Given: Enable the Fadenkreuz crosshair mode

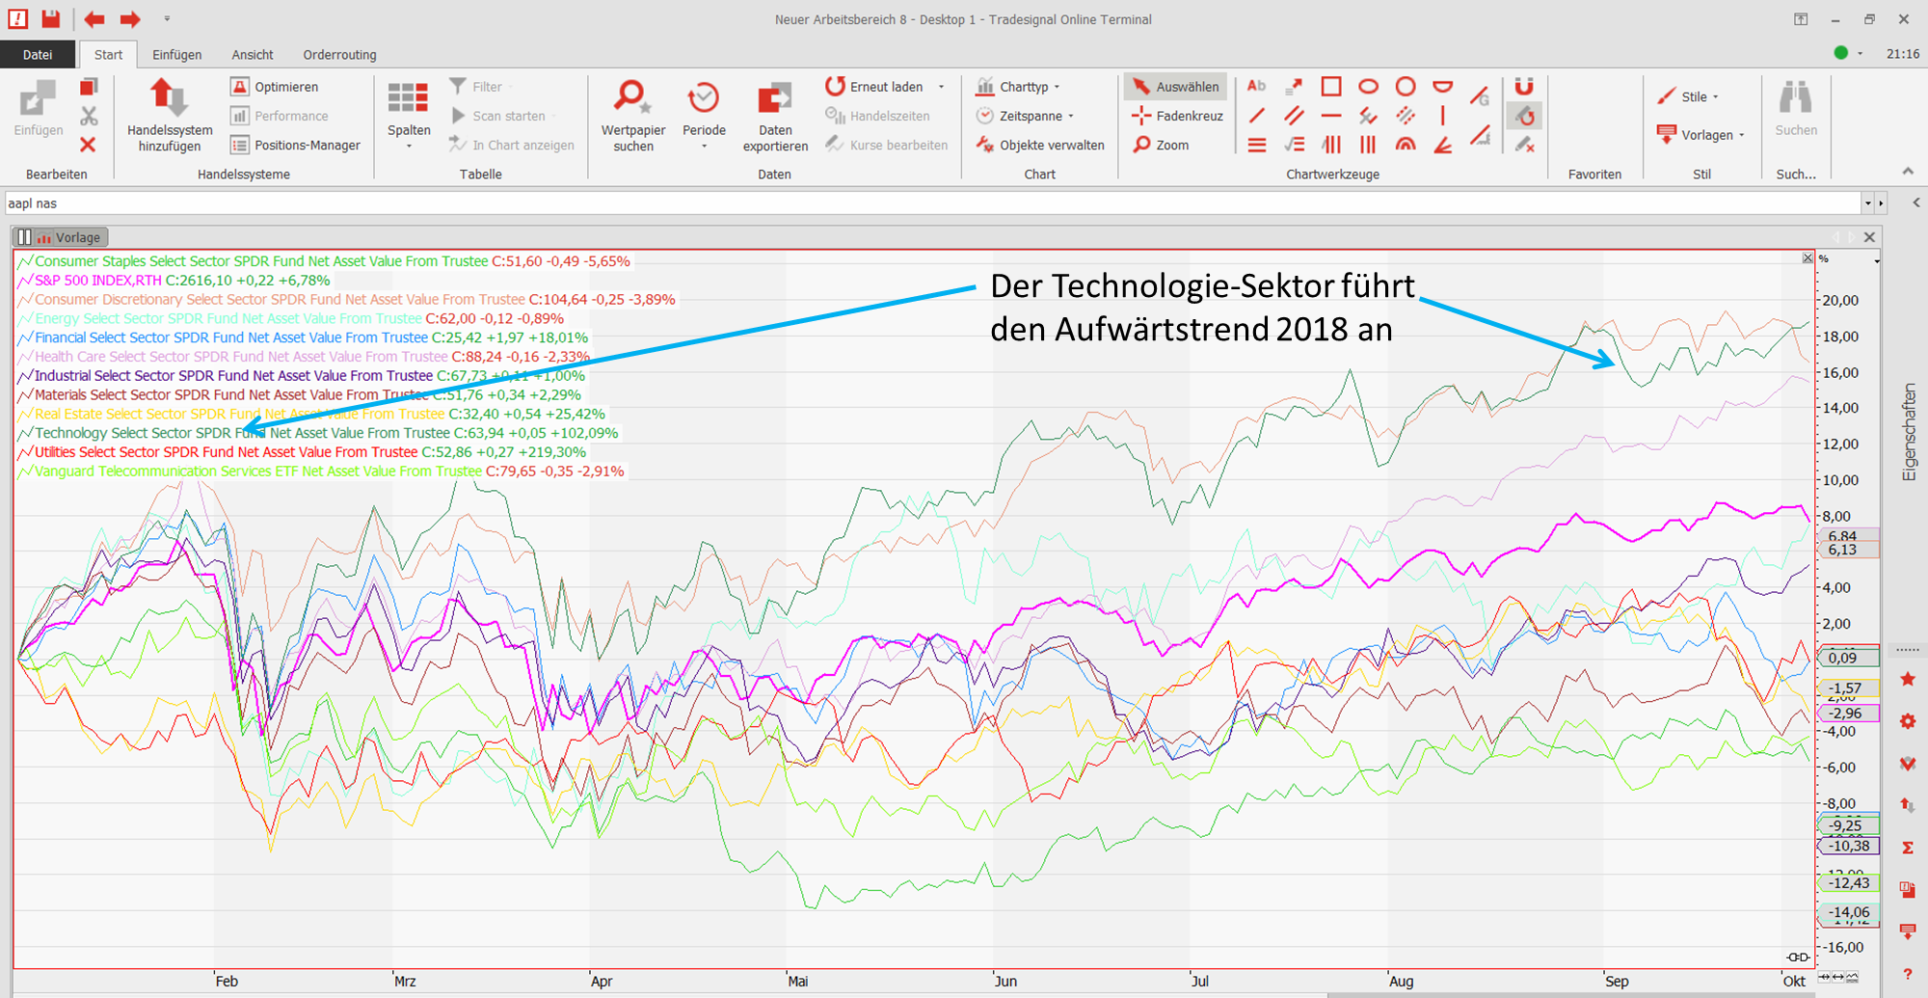Looking at the screenshot, I should [x=1177, y=116].
